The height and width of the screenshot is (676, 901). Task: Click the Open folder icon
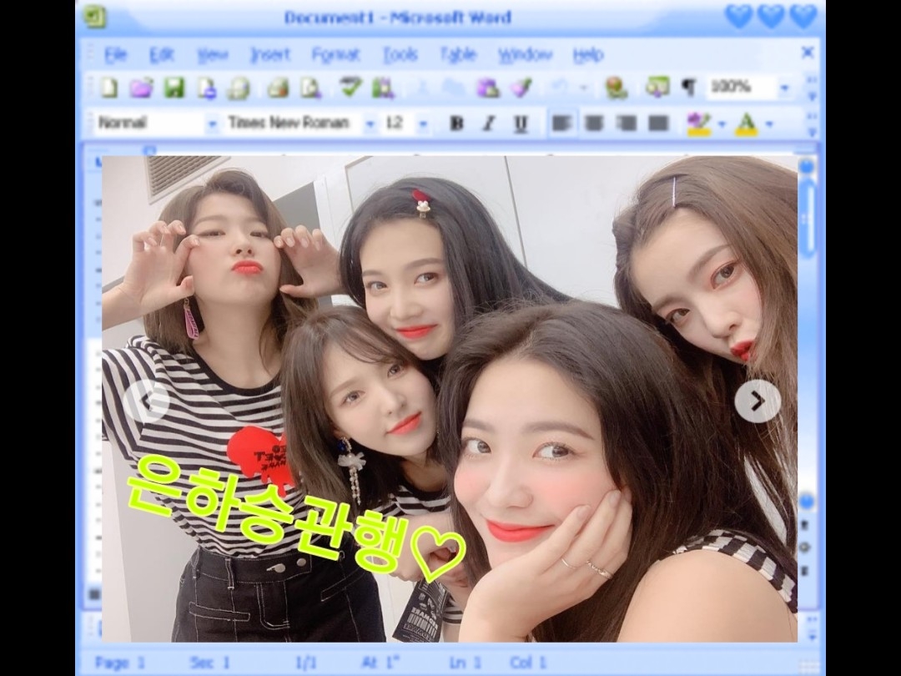[x=141, y=88]
